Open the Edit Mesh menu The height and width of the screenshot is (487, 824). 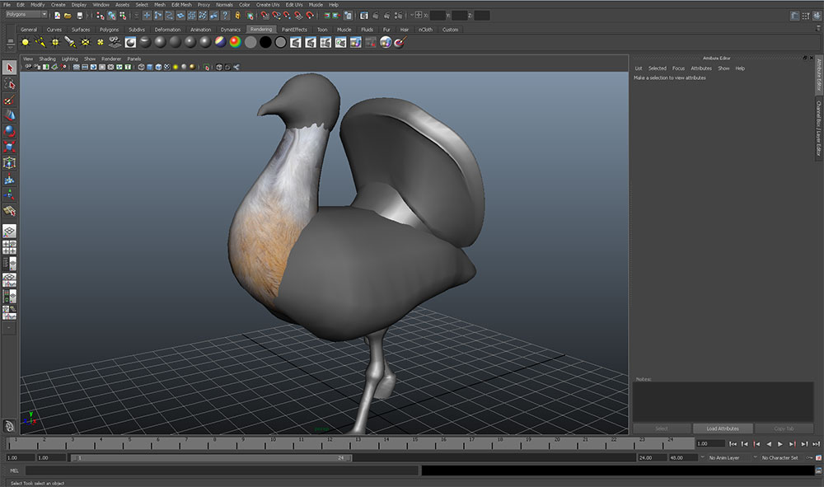[x=181, y=4]
